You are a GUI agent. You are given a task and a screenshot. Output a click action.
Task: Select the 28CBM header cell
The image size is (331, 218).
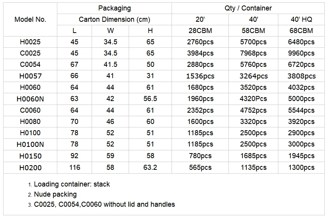pos(200,31)
